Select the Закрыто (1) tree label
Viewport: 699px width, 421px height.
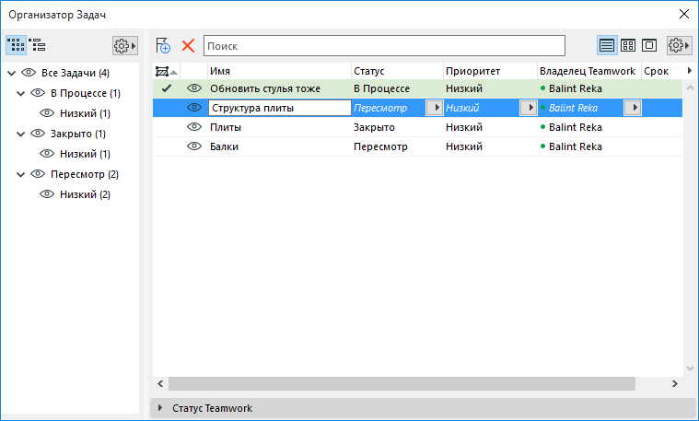tap(78, 134)
